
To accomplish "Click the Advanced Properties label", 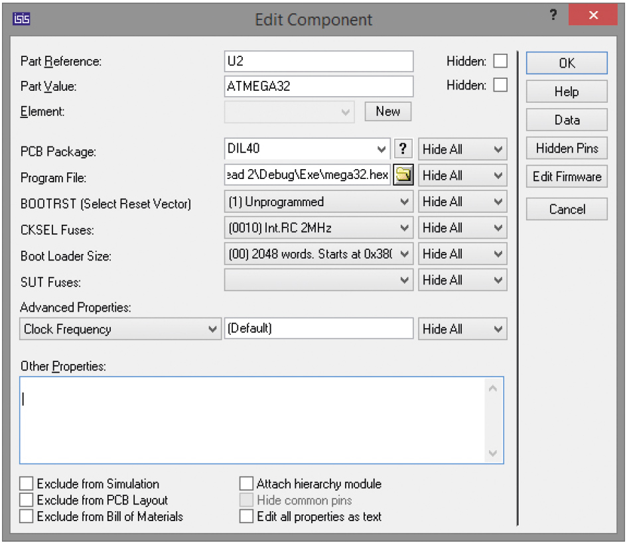I will pyautogui.click(x=76, y=307).
